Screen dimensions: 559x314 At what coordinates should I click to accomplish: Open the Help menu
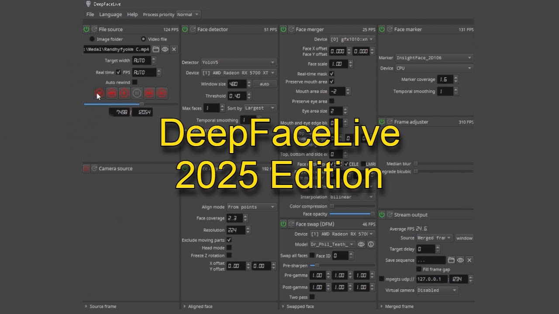click(132, 14)
